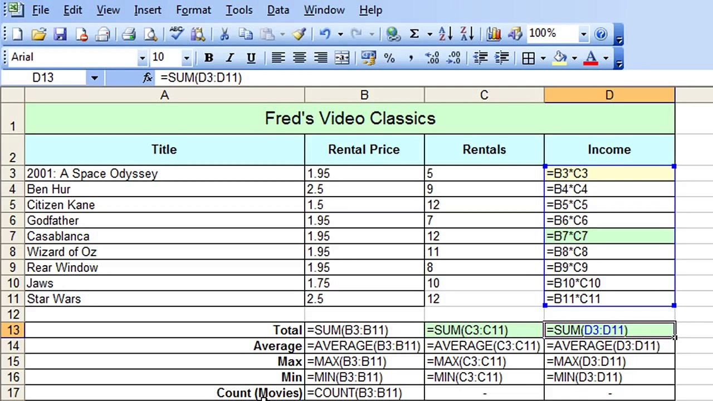This screenshot has height=401, width=713.
Task: Sort ascending A to Z
Action: pos(446,35)
